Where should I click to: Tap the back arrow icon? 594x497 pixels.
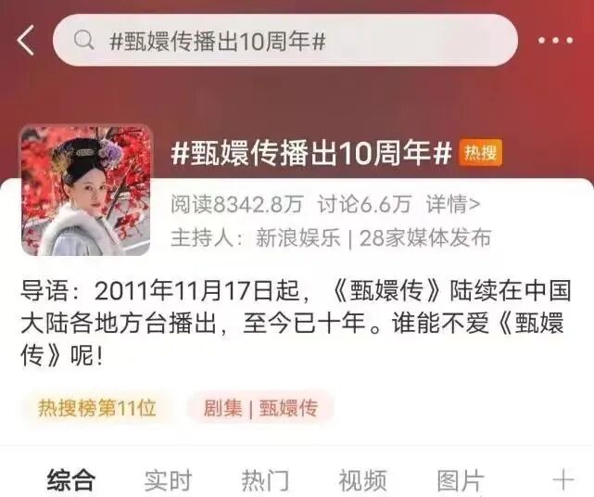point(26,40)
